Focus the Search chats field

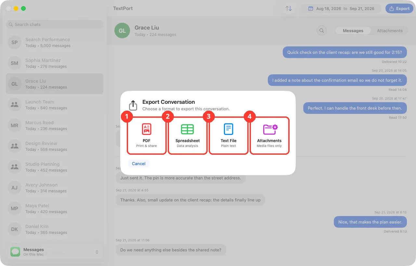[55, 24]
